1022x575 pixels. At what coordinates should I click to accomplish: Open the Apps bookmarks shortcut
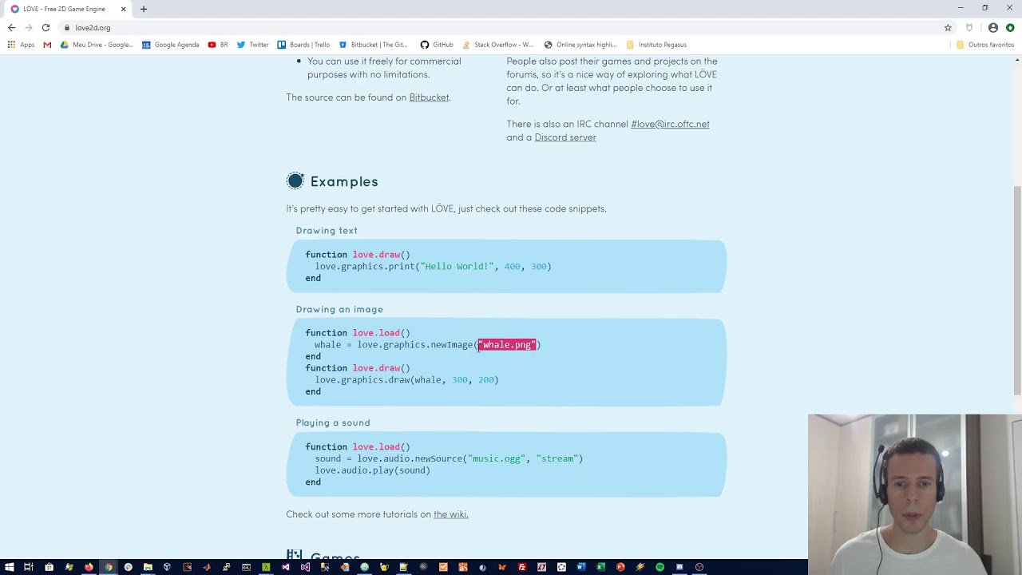tap(21, 45)
